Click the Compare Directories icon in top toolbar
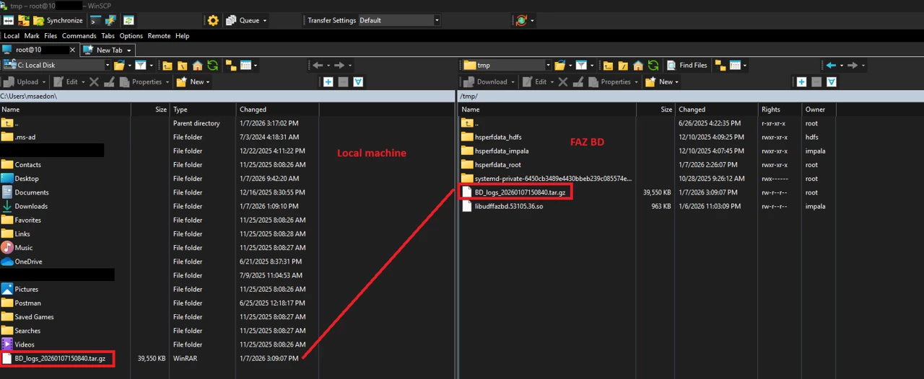This screenshot has height=379, width=924. (8, 20)
